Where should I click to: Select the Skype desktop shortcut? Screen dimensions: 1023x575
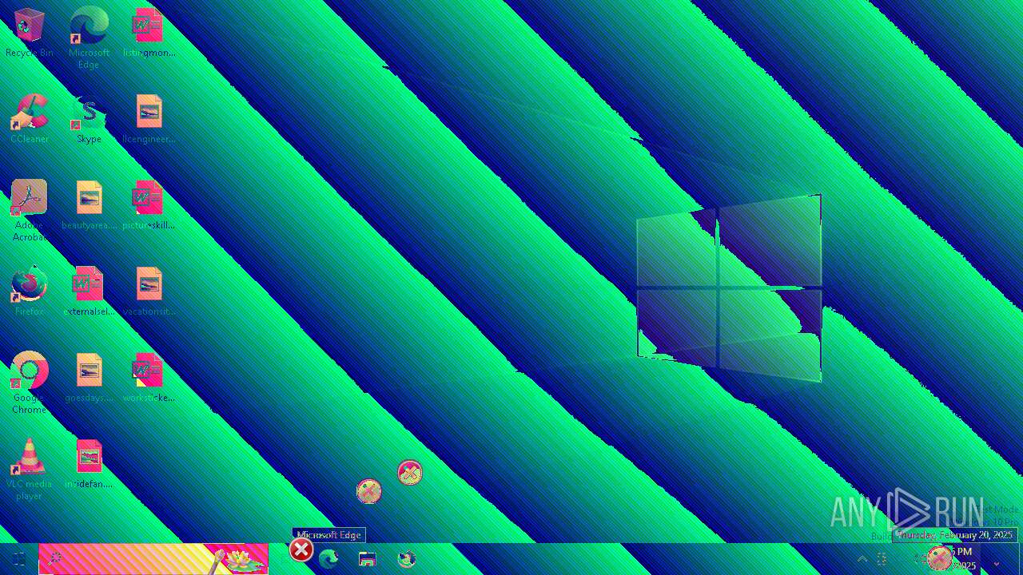click(89, 120)
